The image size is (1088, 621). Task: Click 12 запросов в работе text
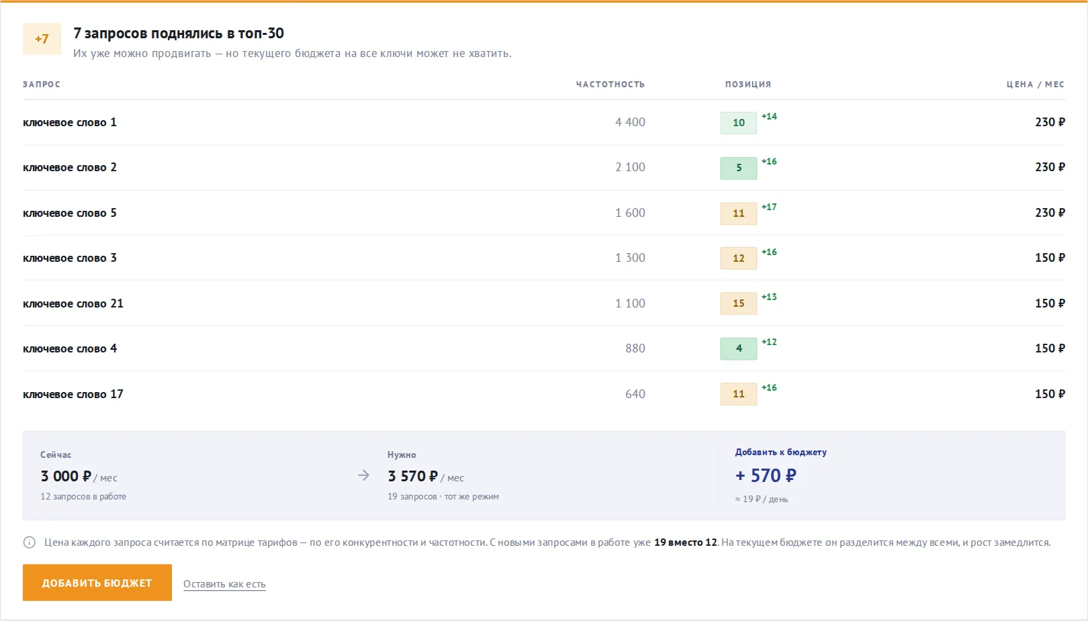pos(83,497)
